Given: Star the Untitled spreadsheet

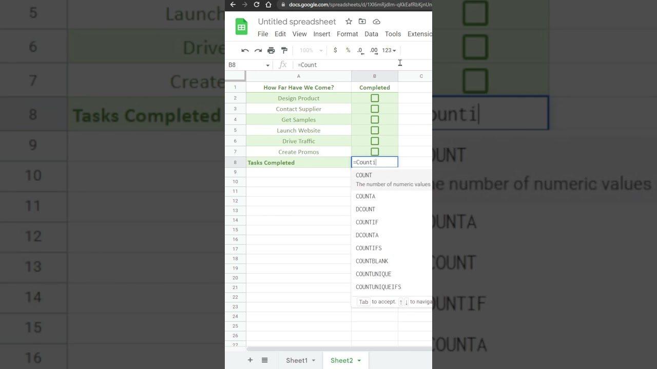Looking at the screenshot, I should pyautogui.click(x=349, y=22).
